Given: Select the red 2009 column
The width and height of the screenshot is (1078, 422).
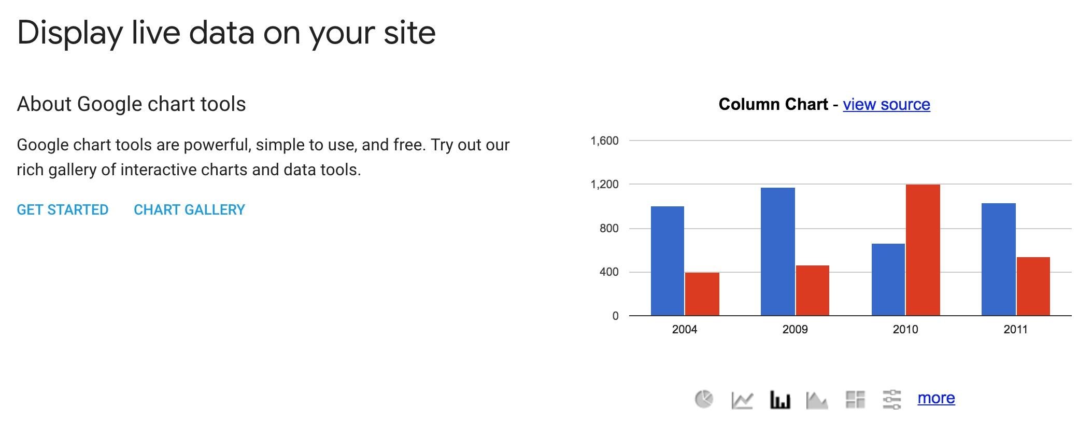Looking at the screenshot, I should (x=812, y=290).
